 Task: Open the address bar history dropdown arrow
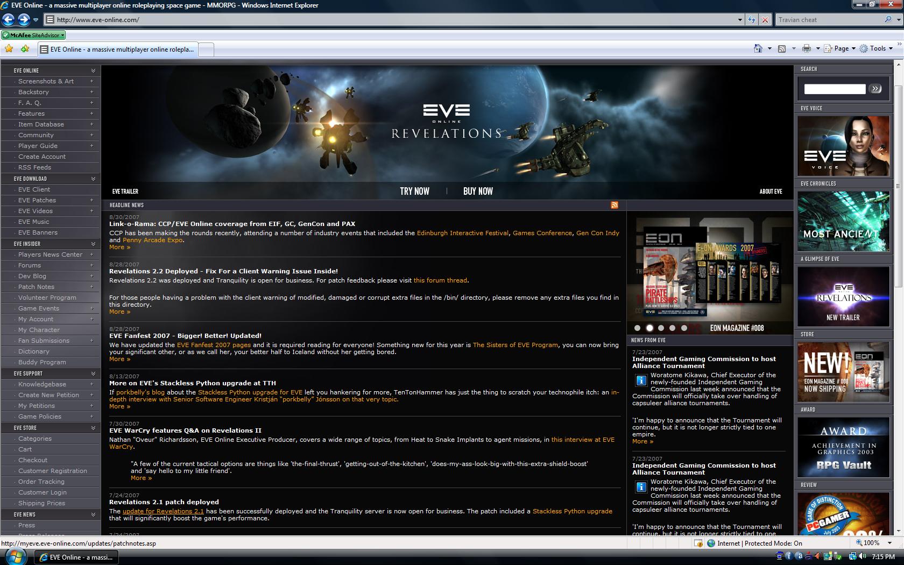tap(740, 20)
